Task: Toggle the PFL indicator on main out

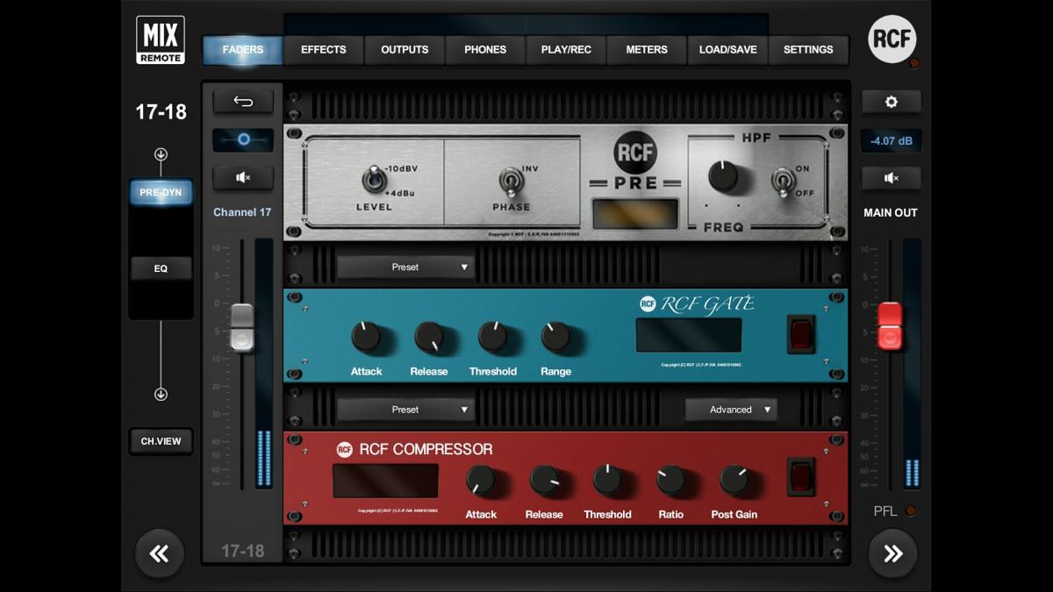Action: pos(911,510)
